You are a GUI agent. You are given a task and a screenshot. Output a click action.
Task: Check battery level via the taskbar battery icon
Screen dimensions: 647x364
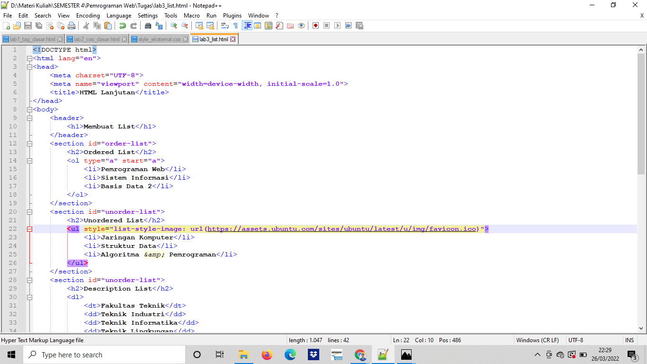pos(584,355)
